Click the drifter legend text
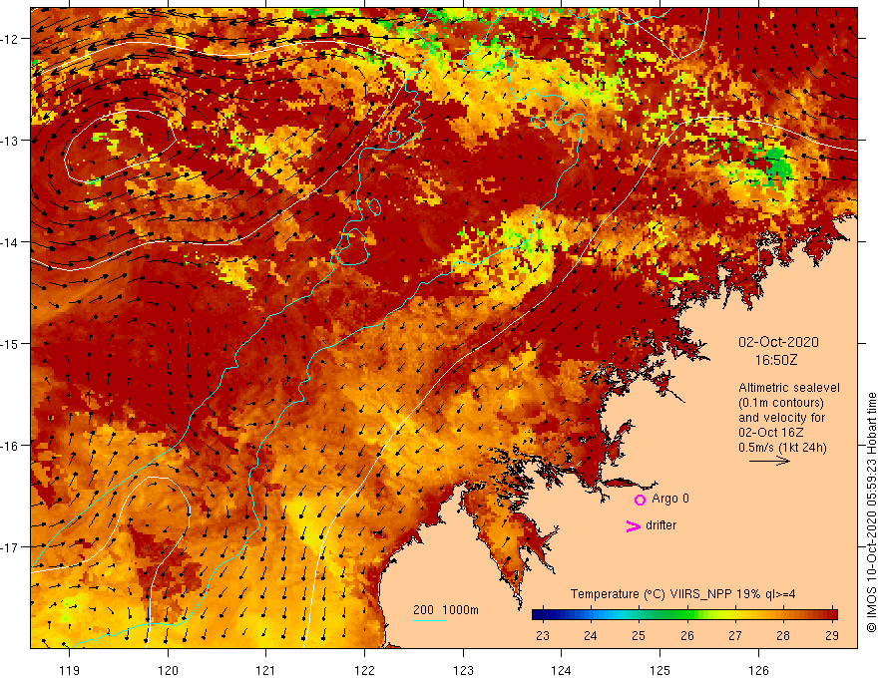This screenshot has width=878, height=678. pos(660,525)
